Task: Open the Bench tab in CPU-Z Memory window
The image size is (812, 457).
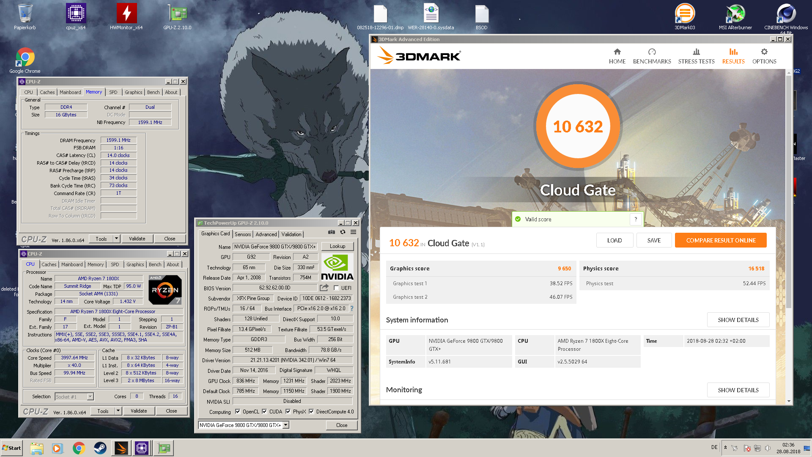Action: (x=154, y=92)
